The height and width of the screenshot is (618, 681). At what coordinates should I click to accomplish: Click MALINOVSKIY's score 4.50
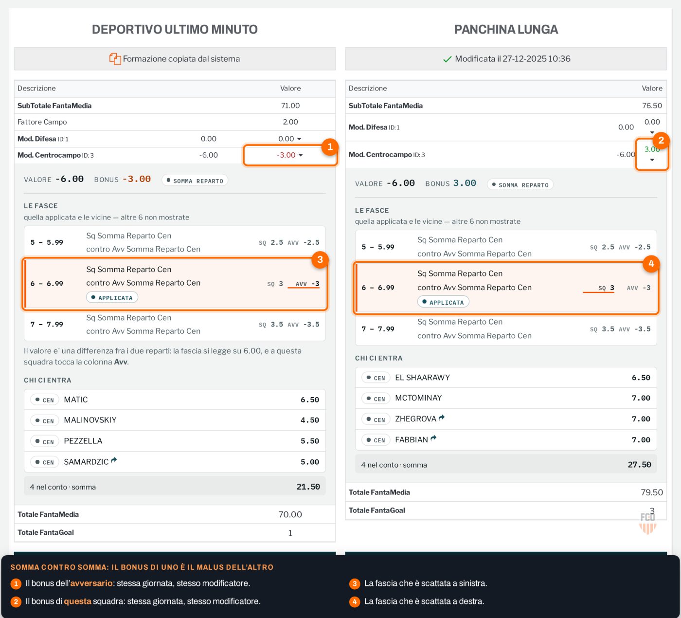click(310, 420)
